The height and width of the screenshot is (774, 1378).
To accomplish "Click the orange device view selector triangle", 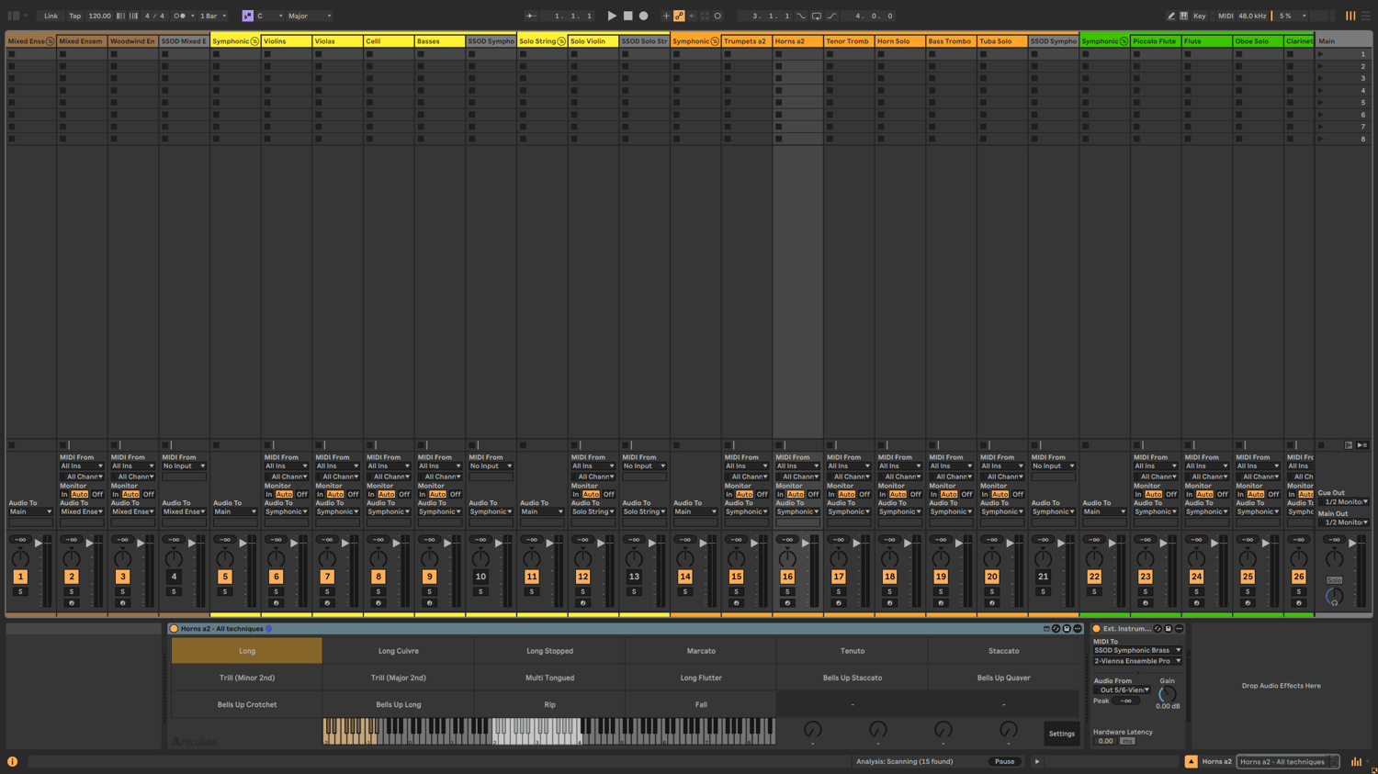I will point(1191,761).
